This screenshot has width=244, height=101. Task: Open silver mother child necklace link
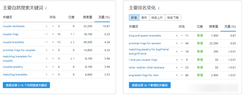[147, 67]
